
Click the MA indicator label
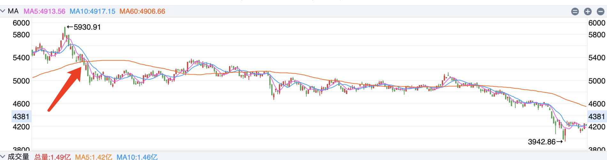click(13, 11)
